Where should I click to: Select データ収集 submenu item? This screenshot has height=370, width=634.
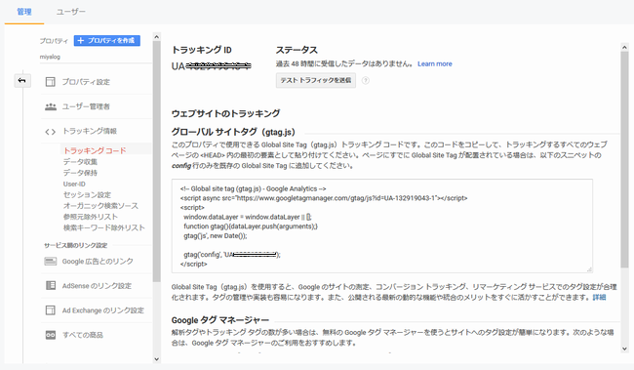pyautogui.click(x=80, y=162)
